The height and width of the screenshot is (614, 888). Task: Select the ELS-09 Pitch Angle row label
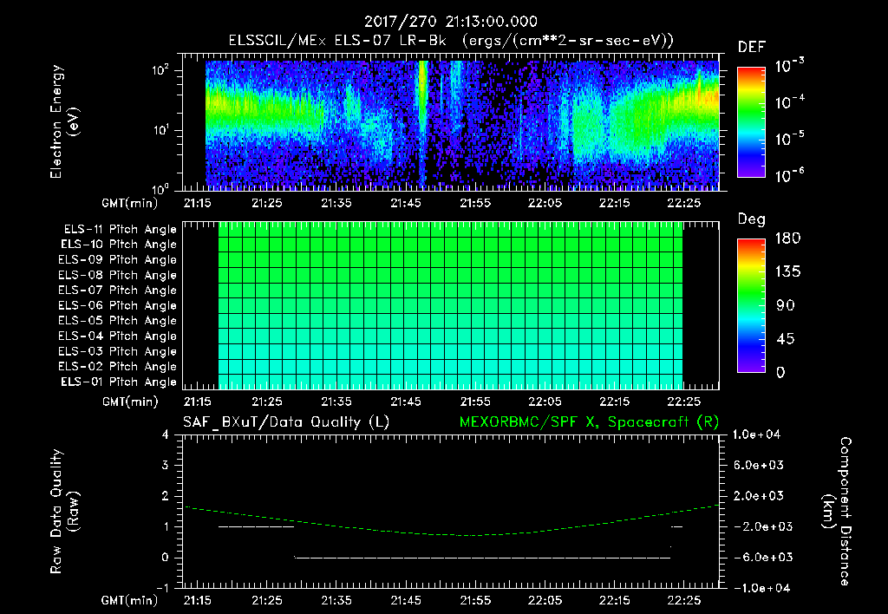[x=118, y=259]
